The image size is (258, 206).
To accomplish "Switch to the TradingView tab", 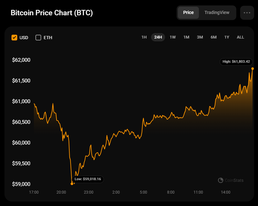I will pyautogui.click(x=217, y=13).
